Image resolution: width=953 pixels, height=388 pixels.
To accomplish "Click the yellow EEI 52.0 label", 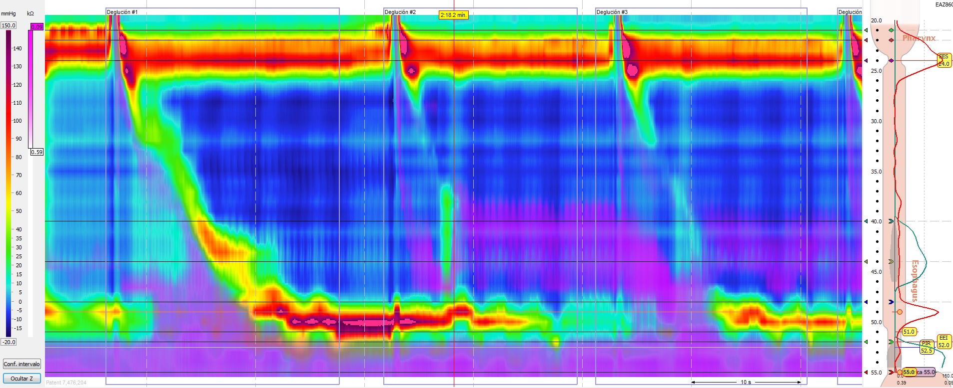I will click(944, 342).
